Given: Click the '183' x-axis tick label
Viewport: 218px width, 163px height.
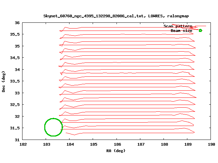Looking at the screenshot, I should pos(46,144).
